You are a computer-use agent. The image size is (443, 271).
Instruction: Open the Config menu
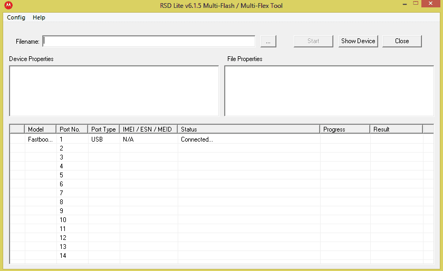tap(16, 17)
